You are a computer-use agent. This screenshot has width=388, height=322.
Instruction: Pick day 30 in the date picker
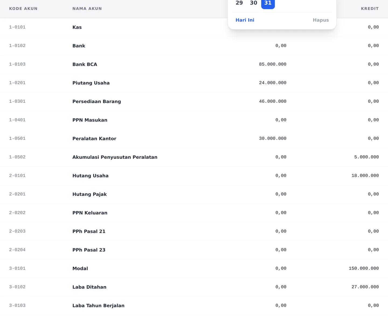pyautogui.click(x=254, y=3)
